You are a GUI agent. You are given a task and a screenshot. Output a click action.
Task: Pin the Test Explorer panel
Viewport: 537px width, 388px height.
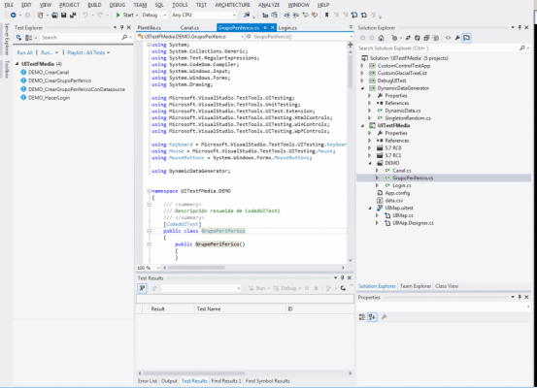click(122, 27)
